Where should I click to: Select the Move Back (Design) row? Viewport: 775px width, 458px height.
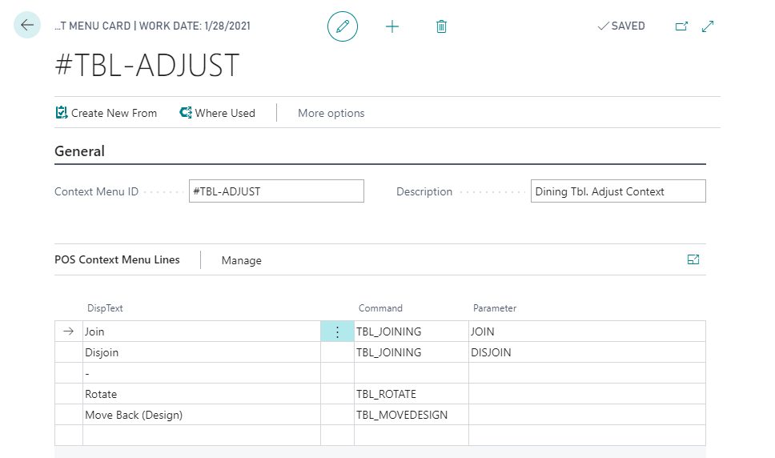[x=200, y=415]
